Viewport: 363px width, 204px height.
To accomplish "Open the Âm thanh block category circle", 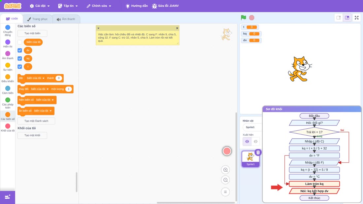I will pyautogui.click(x=8, y=53).
